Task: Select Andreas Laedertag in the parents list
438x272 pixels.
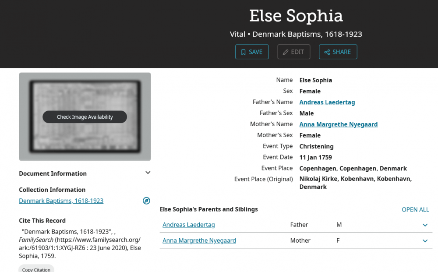Action: click(188, 225)
